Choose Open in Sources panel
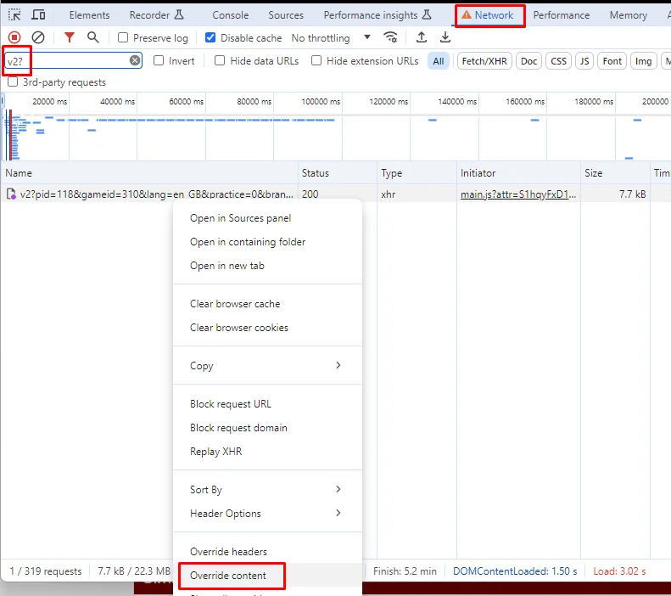Viewport: 671px width, 596px height. click(x=267, y=218)
